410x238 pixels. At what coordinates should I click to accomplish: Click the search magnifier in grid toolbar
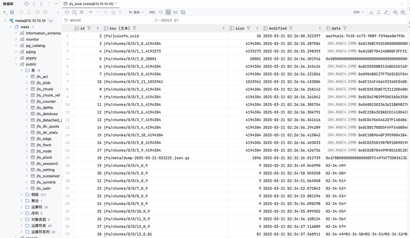[x=161, y=12]
